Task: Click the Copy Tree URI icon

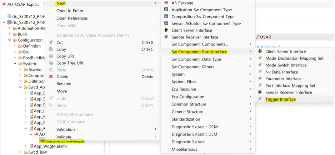Action: [51, 63]
